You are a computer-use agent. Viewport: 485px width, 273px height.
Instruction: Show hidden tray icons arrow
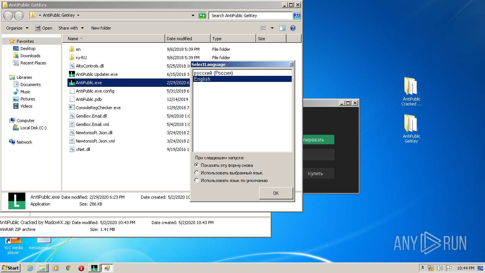pos(422,268)
